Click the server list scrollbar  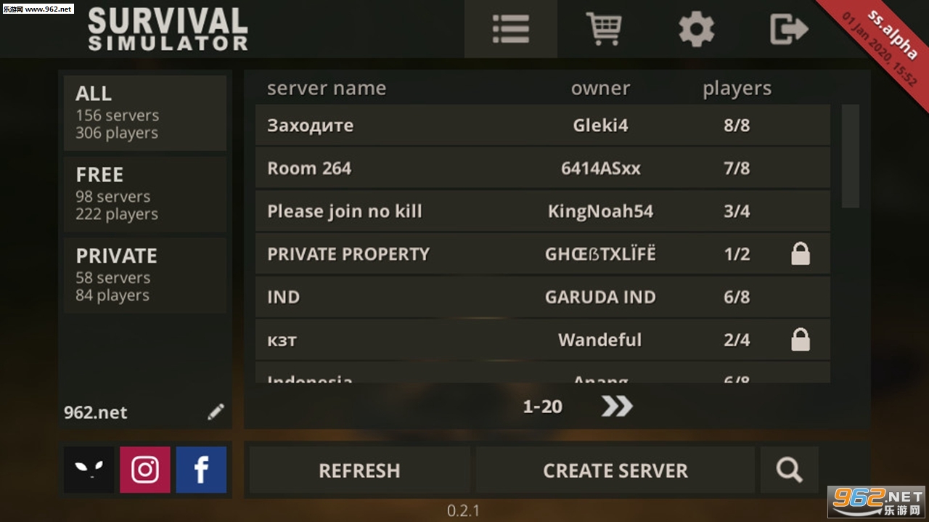pyautogui.click(x=851, y=156)
